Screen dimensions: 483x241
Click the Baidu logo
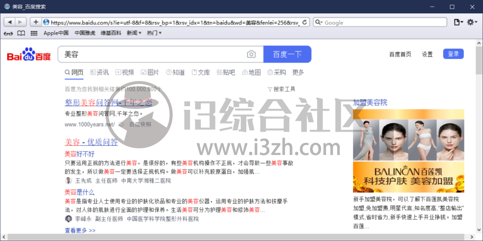pos(29,55)
